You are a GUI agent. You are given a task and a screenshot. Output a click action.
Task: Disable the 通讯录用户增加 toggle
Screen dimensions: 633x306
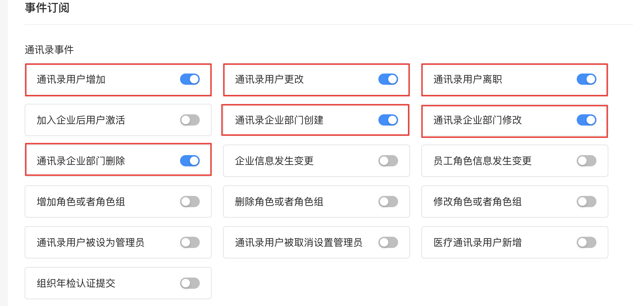[x=190, y=79]
